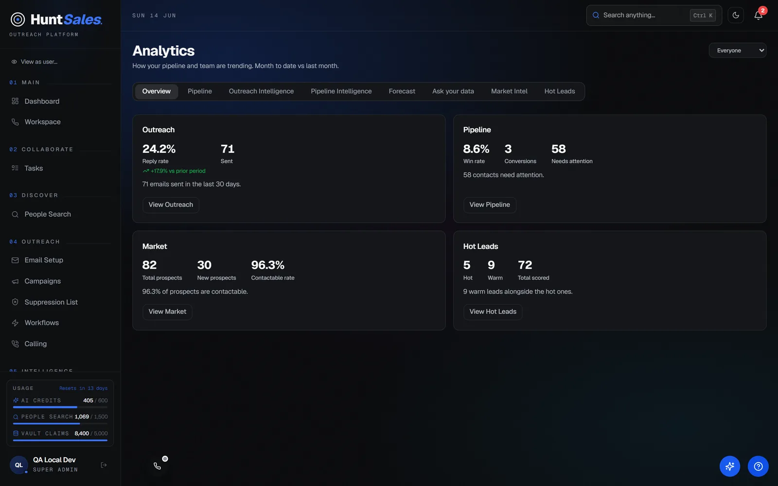Toggle dark mode moon icon

coord(736,16)
